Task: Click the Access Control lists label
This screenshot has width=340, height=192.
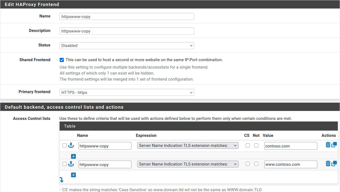Action: tap(32, 119)
